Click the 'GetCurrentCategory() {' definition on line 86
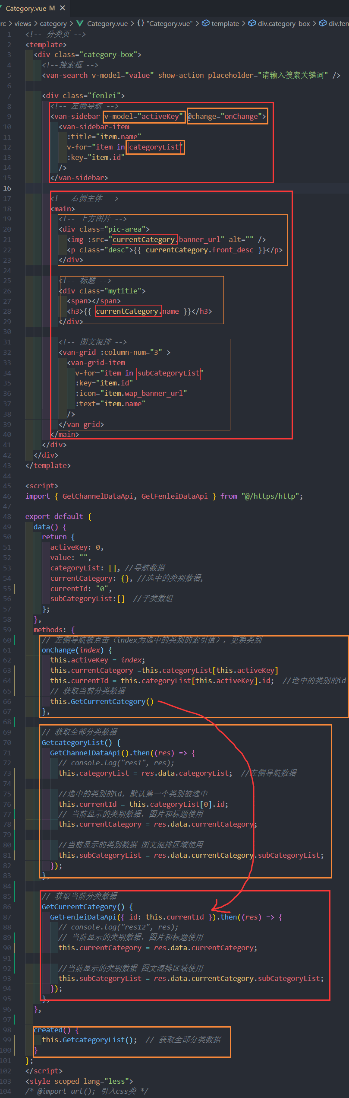Viewport: 349px width, 1098px height. [x=88, y=907]
